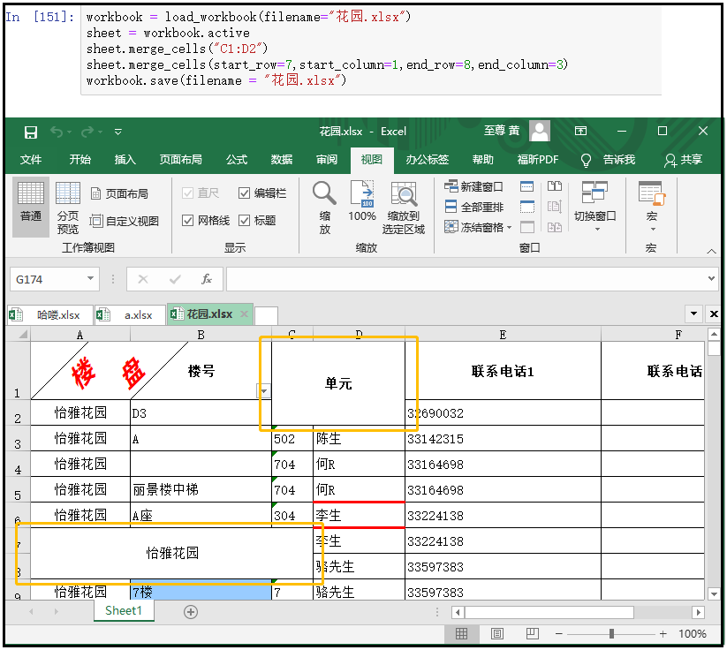
Task: Click the ribbon display options icon
Action: [x=580, y=132]
